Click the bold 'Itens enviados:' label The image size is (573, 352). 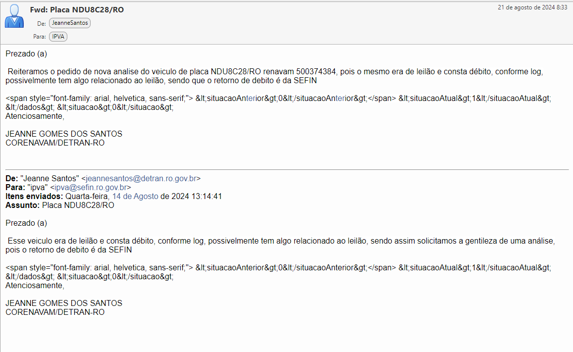tap(34, 197)
